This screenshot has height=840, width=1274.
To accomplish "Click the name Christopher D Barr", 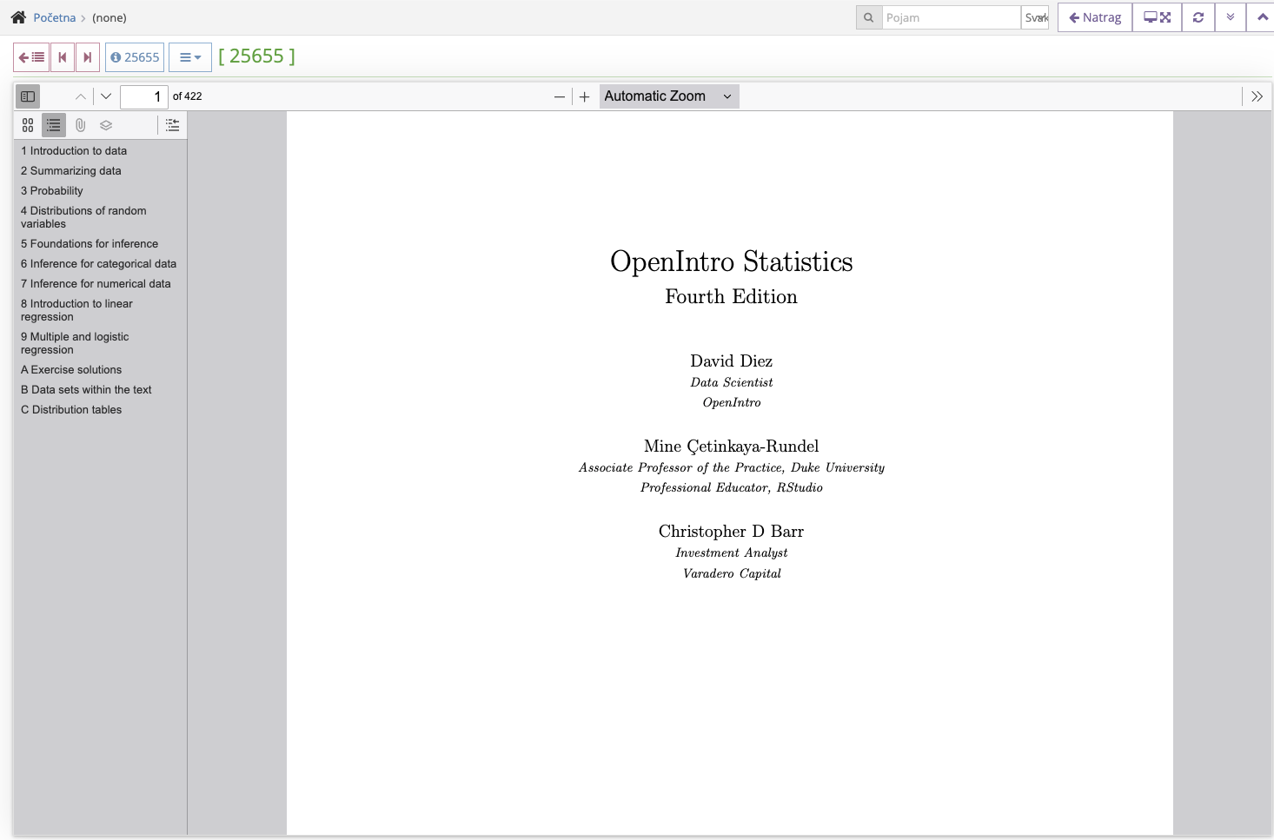I will (x=732, y=532).
